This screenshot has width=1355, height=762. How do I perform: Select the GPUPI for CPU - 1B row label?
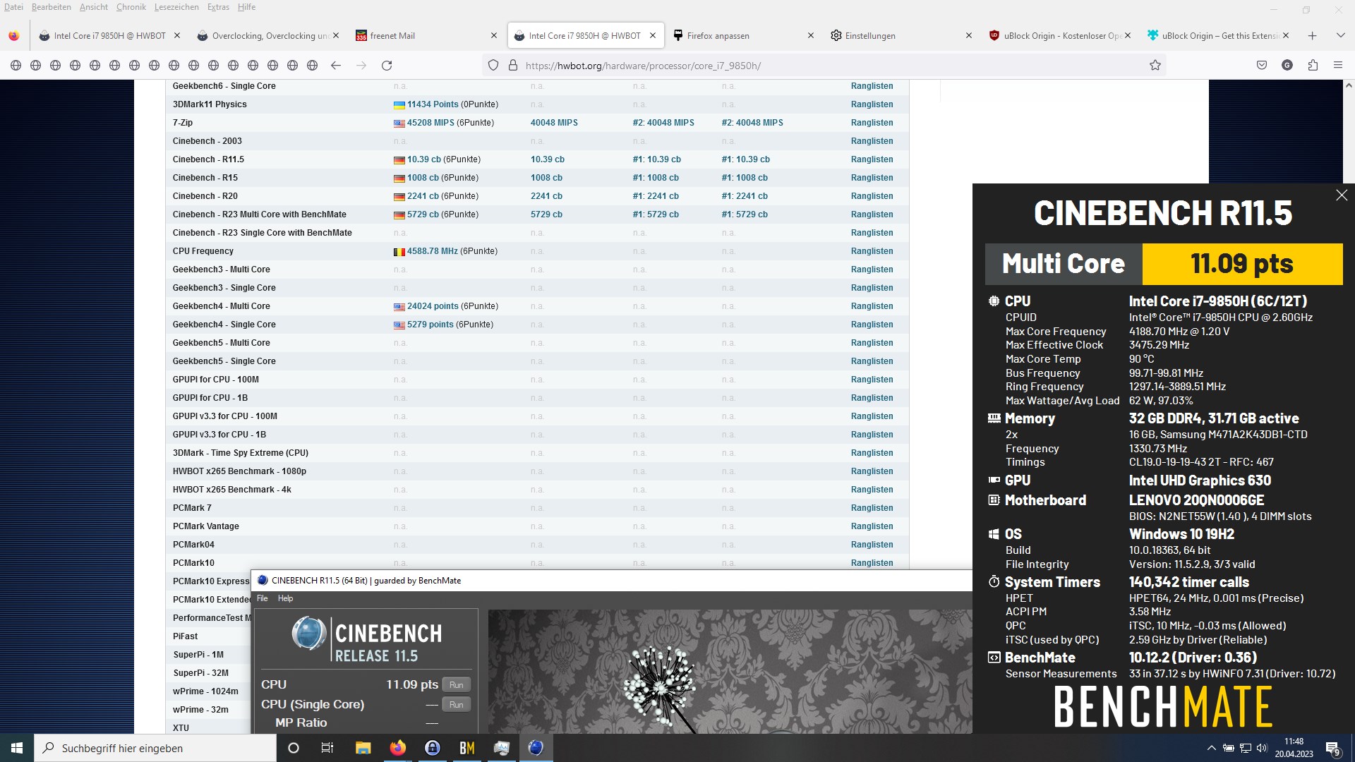pos(210,398)
